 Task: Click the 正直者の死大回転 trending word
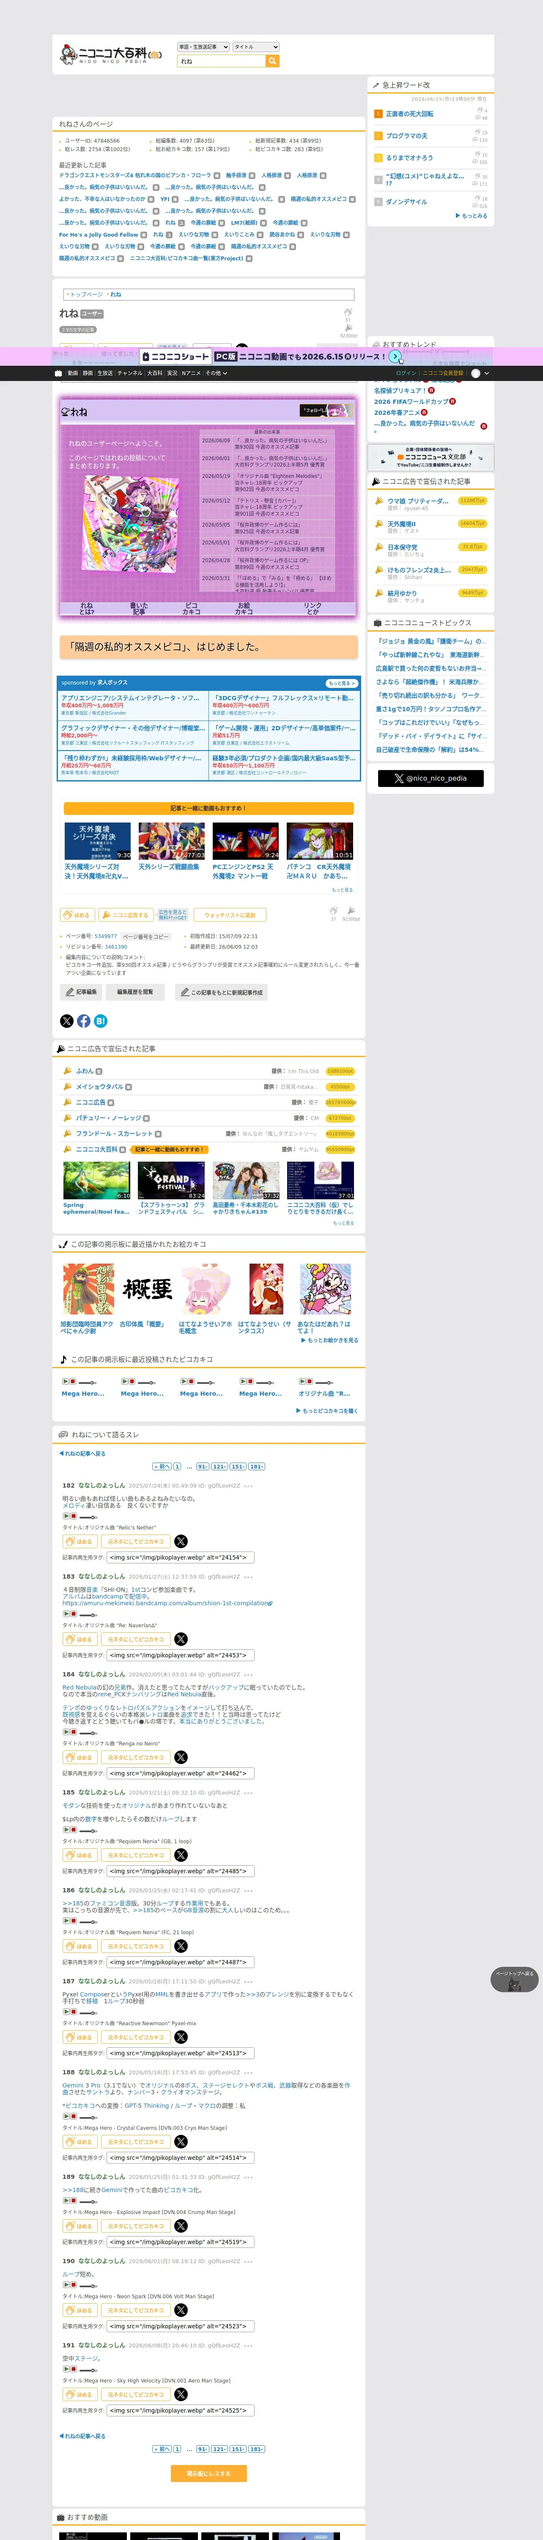click(x=409, y=113)
